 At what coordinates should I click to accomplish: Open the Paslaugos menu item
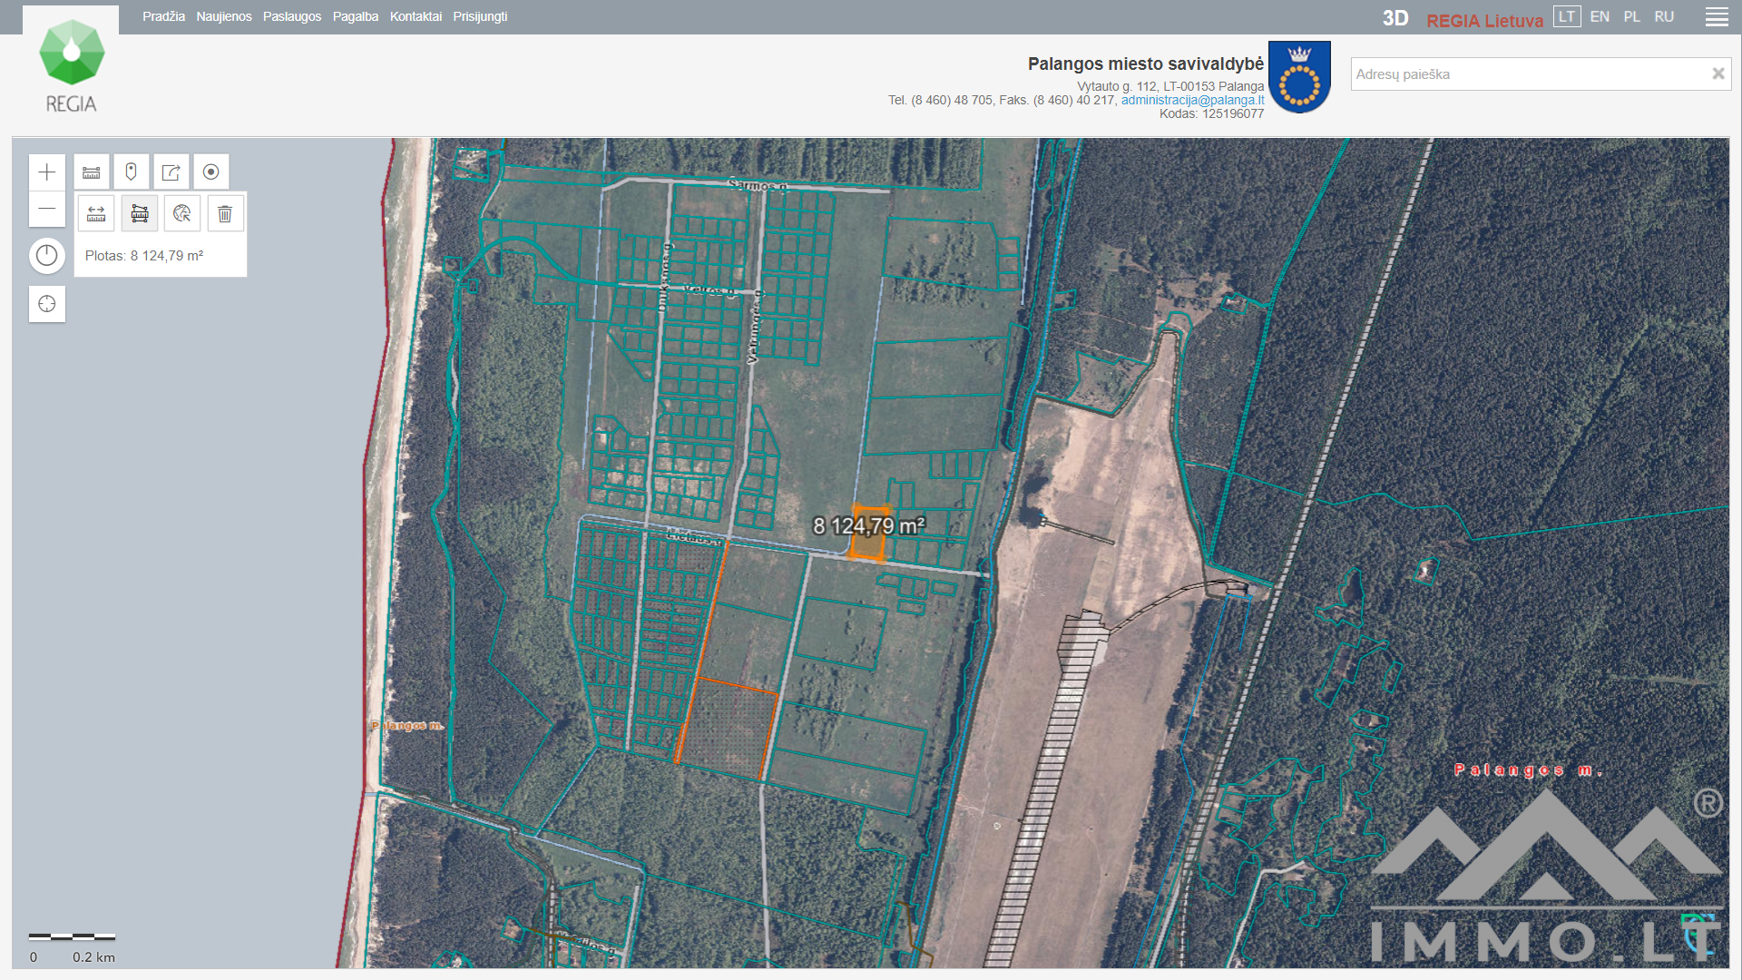[x=292, y=16]
